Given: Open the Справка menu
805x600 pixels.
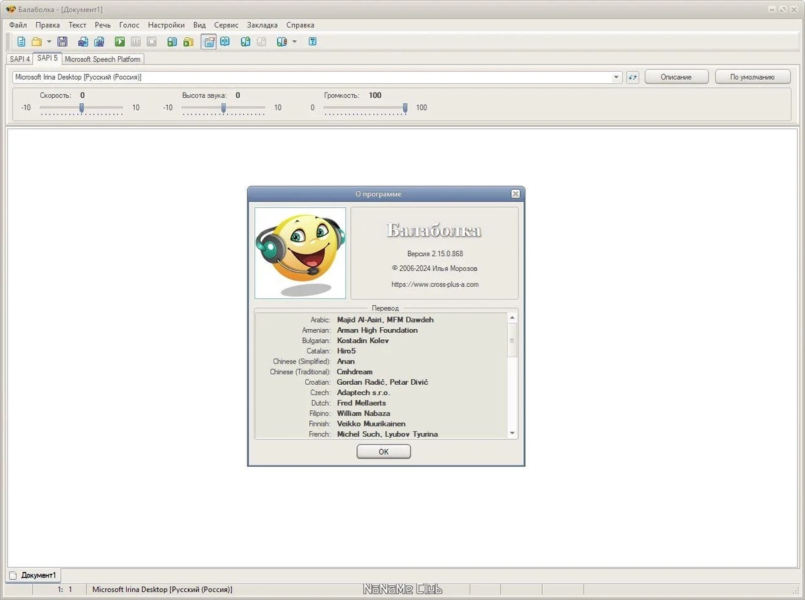Looking at the screenshot, I should point(300,25).
